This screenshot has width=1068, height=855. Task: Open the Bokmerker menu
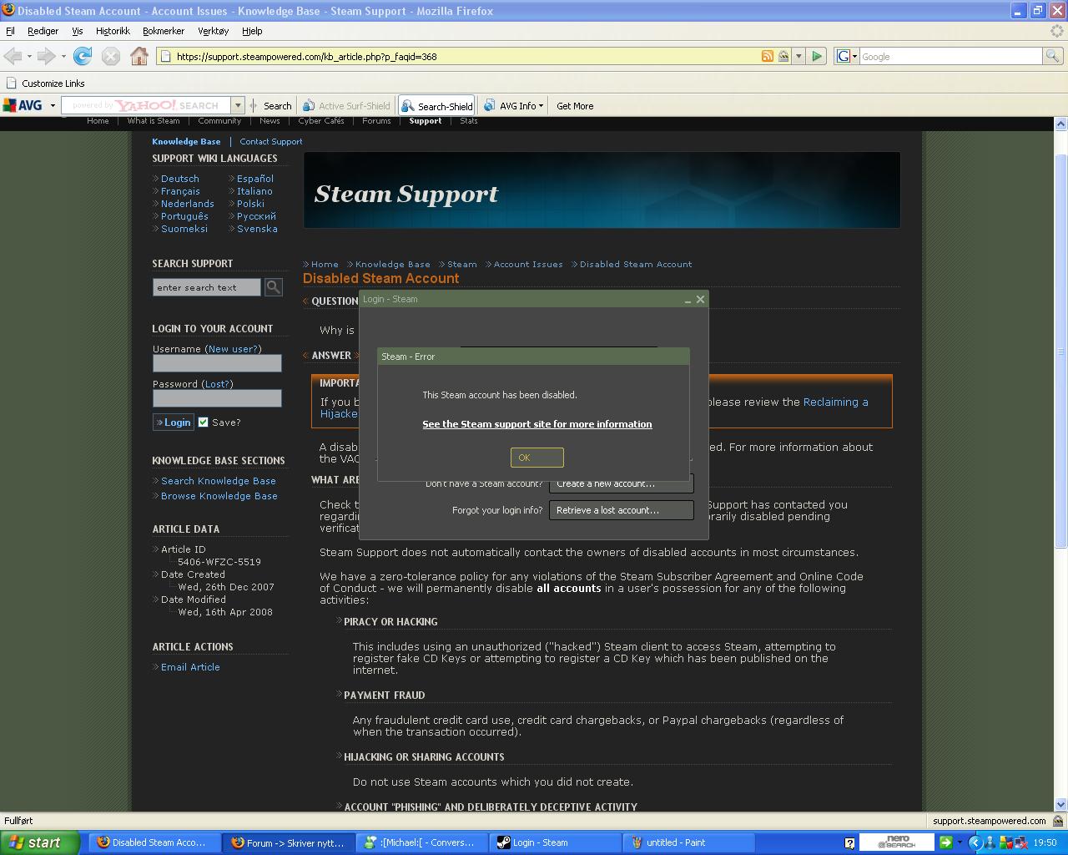click(x=164, y=31)
